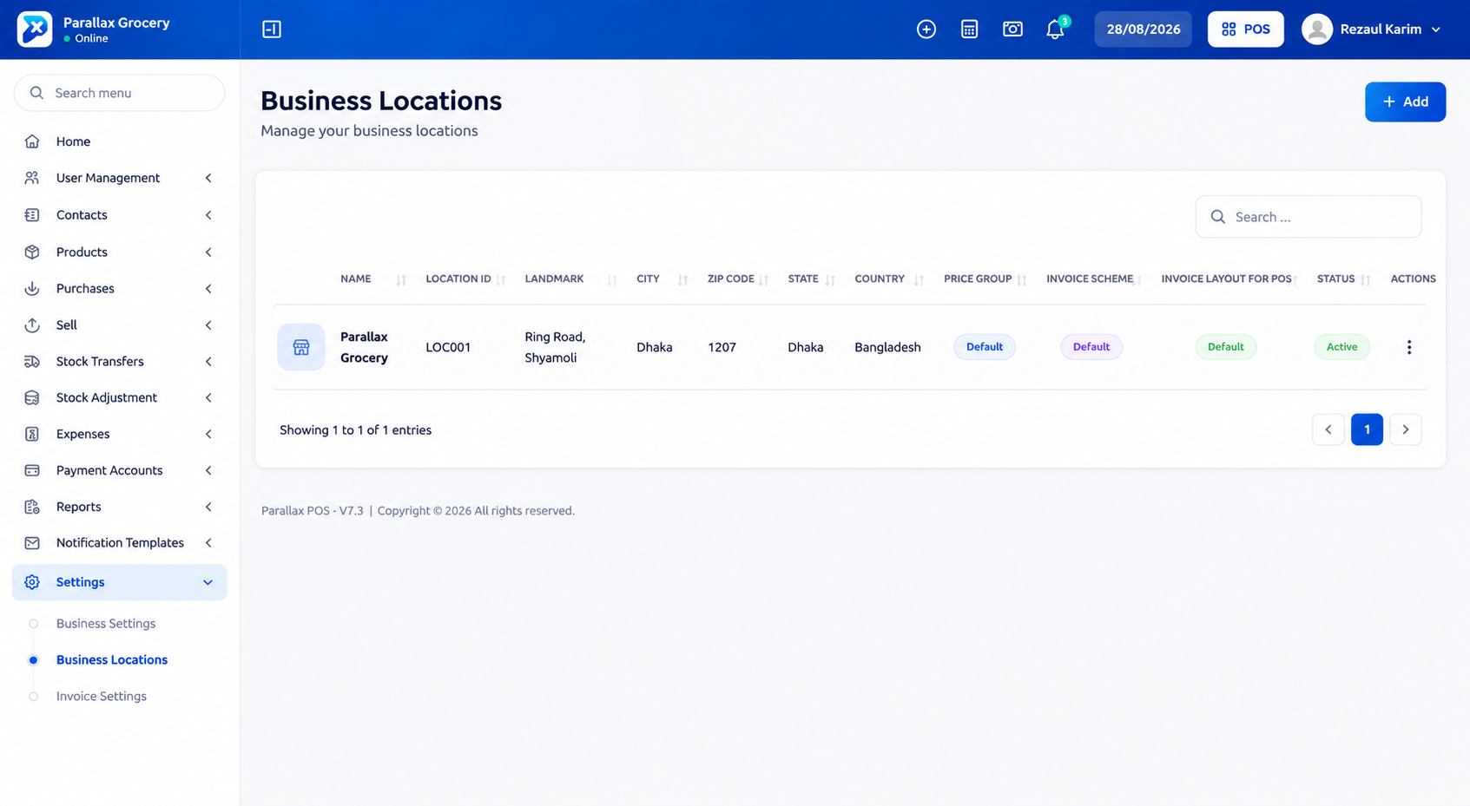The height and width of the screenshot is (806, 1470).
Task: Collapse the sidebar with the panel toggle icon
Action: pyautogui.click(x=272, y=29)
